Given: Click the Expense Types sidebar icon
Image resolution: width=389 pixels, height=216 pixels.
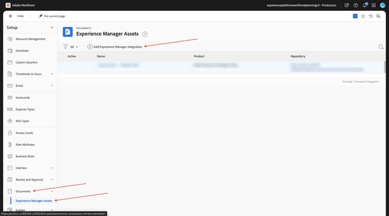Looking at the screenshot, I should pos(10,109).
